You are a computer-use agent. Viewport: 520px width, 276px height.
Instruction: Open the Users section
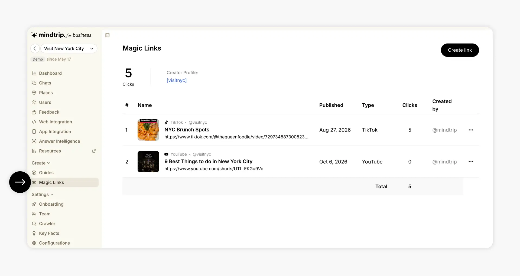pyautogui.click(x=45, y=103)
